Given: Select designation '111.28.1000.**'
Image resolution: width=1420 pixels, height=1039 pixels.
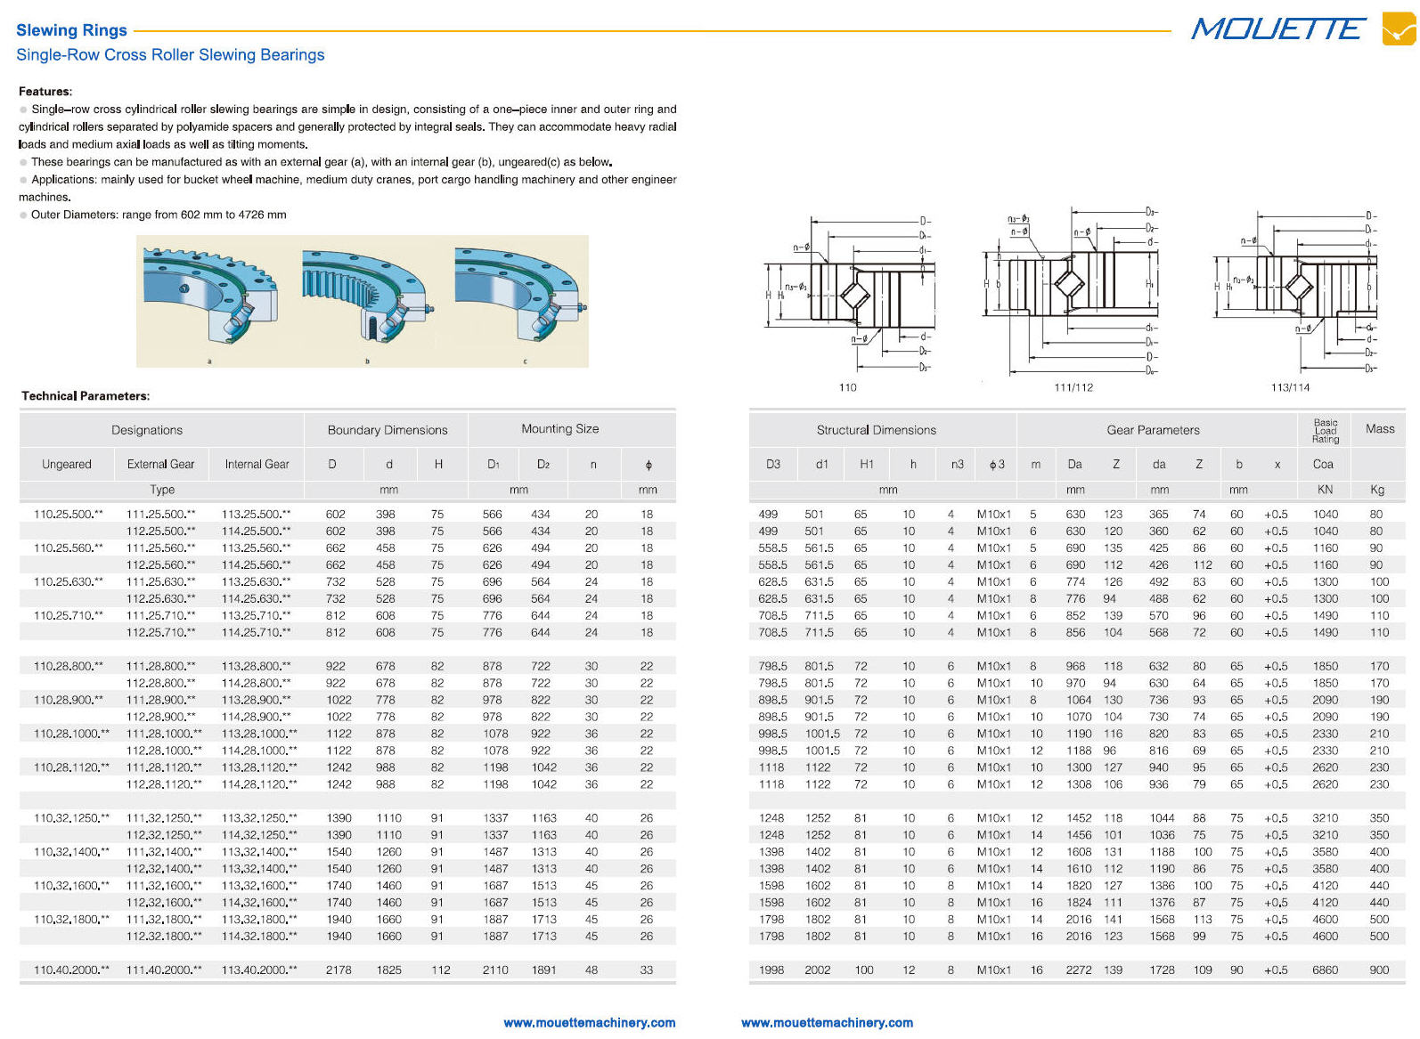Looking at the screenshot, I should pyautogui.click(x=164, y=735).
